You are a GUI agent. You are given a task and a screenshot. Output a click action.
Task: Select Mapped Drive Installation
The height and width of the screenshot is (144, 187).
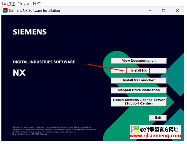(139, 90)
